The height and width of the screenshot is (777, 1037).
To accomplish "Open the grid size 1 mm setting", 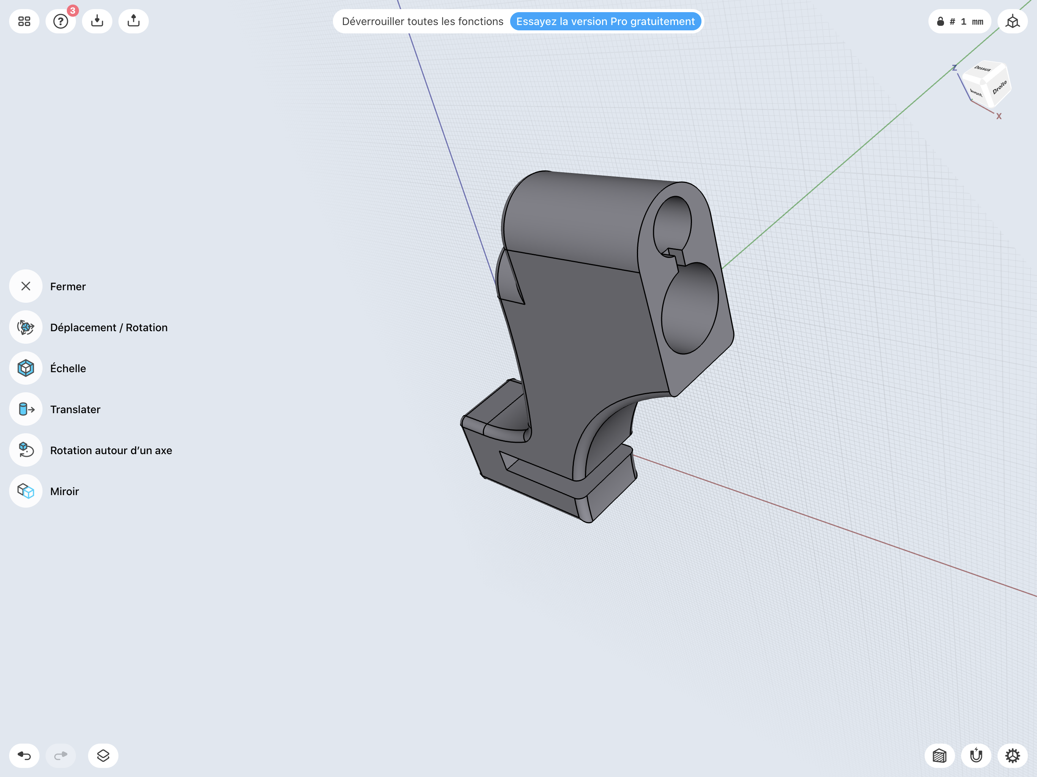I will coord(960,22).
